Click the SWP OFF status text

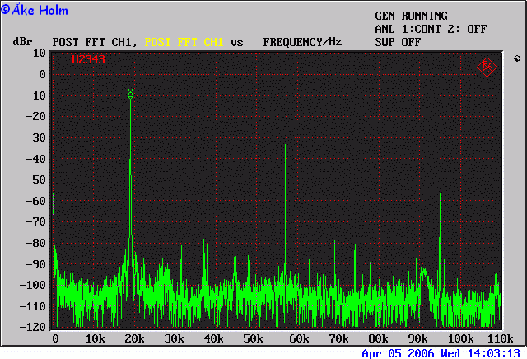[398, 42]
